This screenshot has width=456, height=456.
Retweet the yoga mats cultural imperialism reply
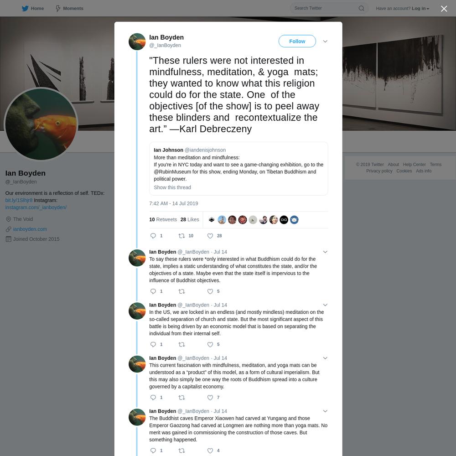pos(182,398)
